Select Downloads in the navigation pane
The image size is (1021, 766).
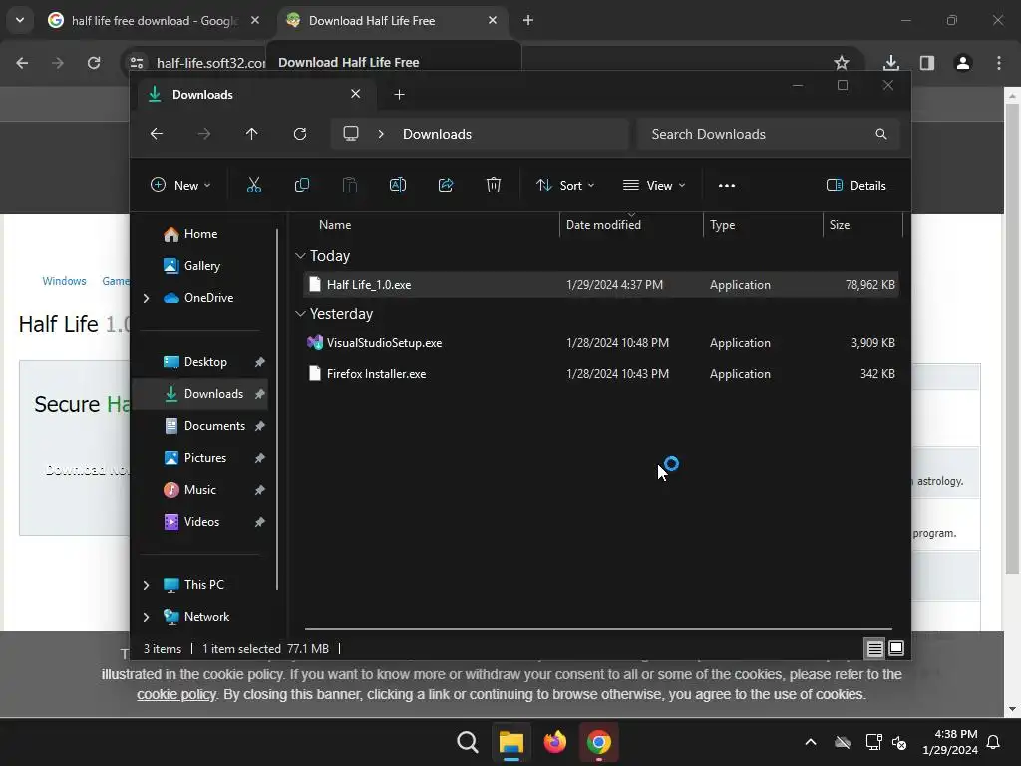199,394
